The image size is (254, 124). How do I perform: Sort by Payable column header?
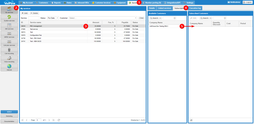tap(124, 22)
